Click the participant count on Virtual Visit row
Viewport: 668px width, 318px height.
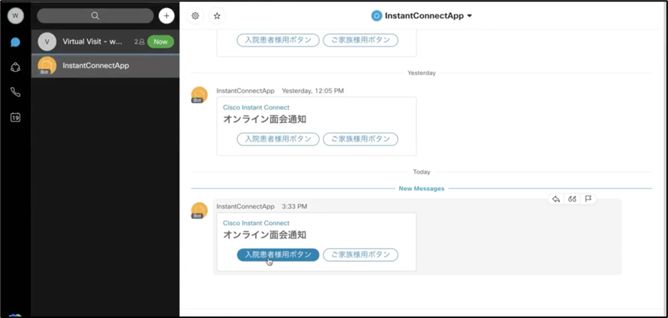pyautogui.click(x=140, y=42)
